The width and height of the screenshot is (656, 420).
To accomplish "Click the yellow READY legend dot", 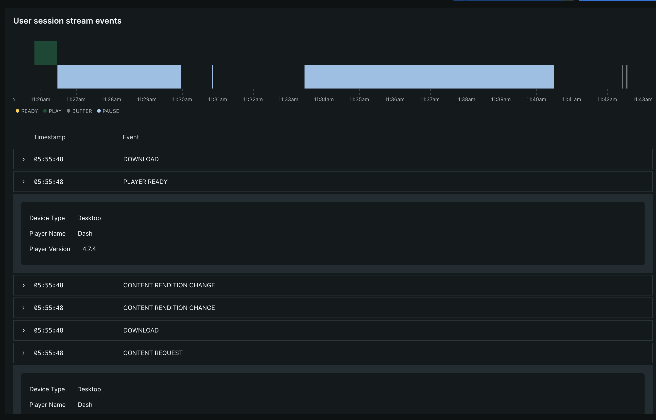I will (18, 111).
